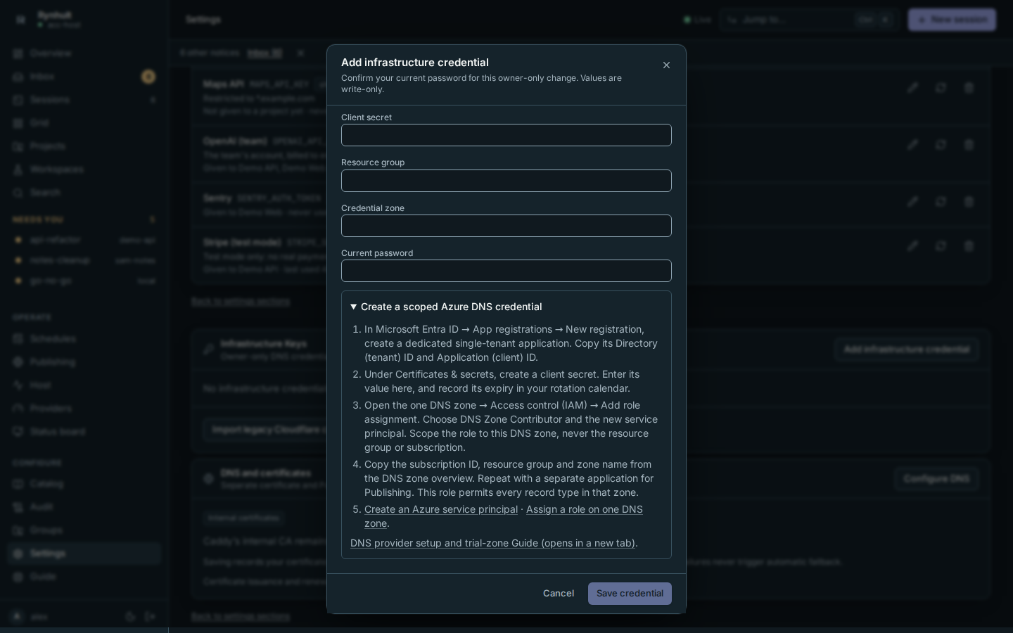Dismiss the other notices banner

tap(300, 53)
